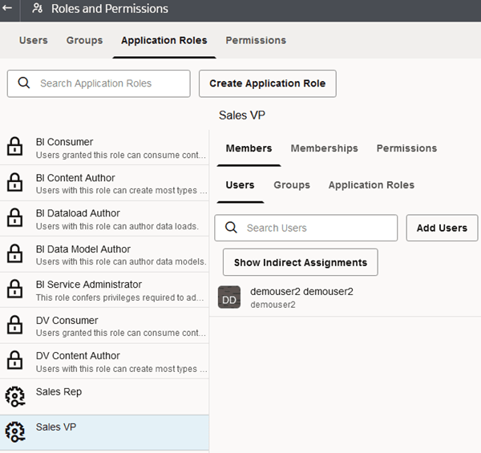
Task: Click the magnifier in Search Users field
Action: [231, 228]
